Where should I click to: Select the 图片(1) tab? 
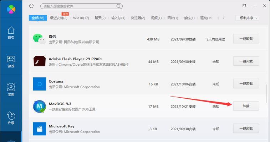pos(173,18)
